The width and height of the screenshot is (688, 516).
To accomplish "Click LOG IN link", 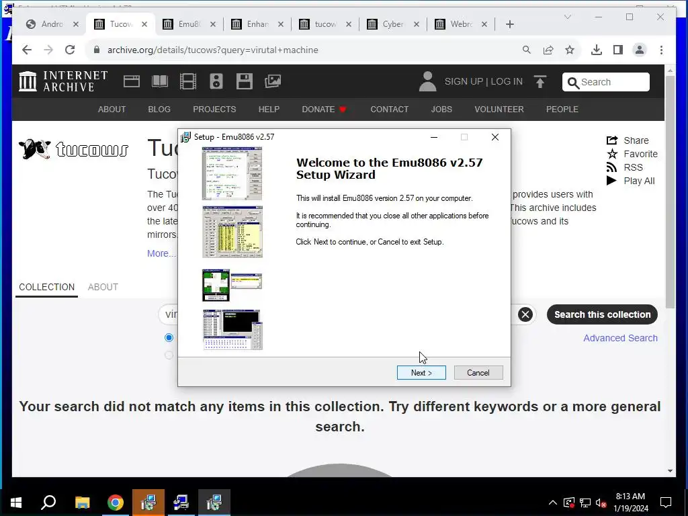I will pos(507,81).
